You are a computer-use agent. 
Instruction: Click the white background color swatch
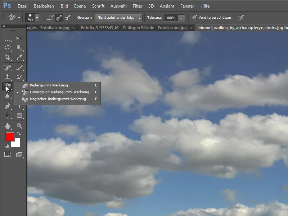(x=17, y=144)
